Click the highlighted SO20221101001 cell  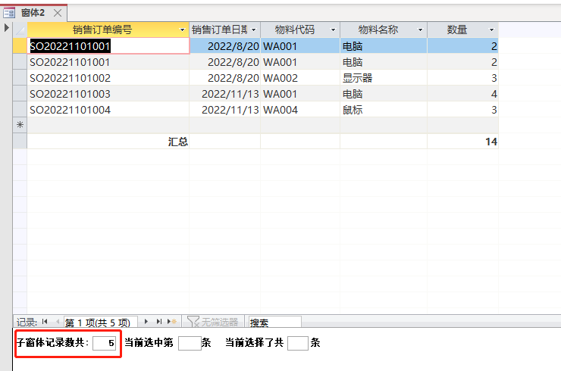point(108,46)
